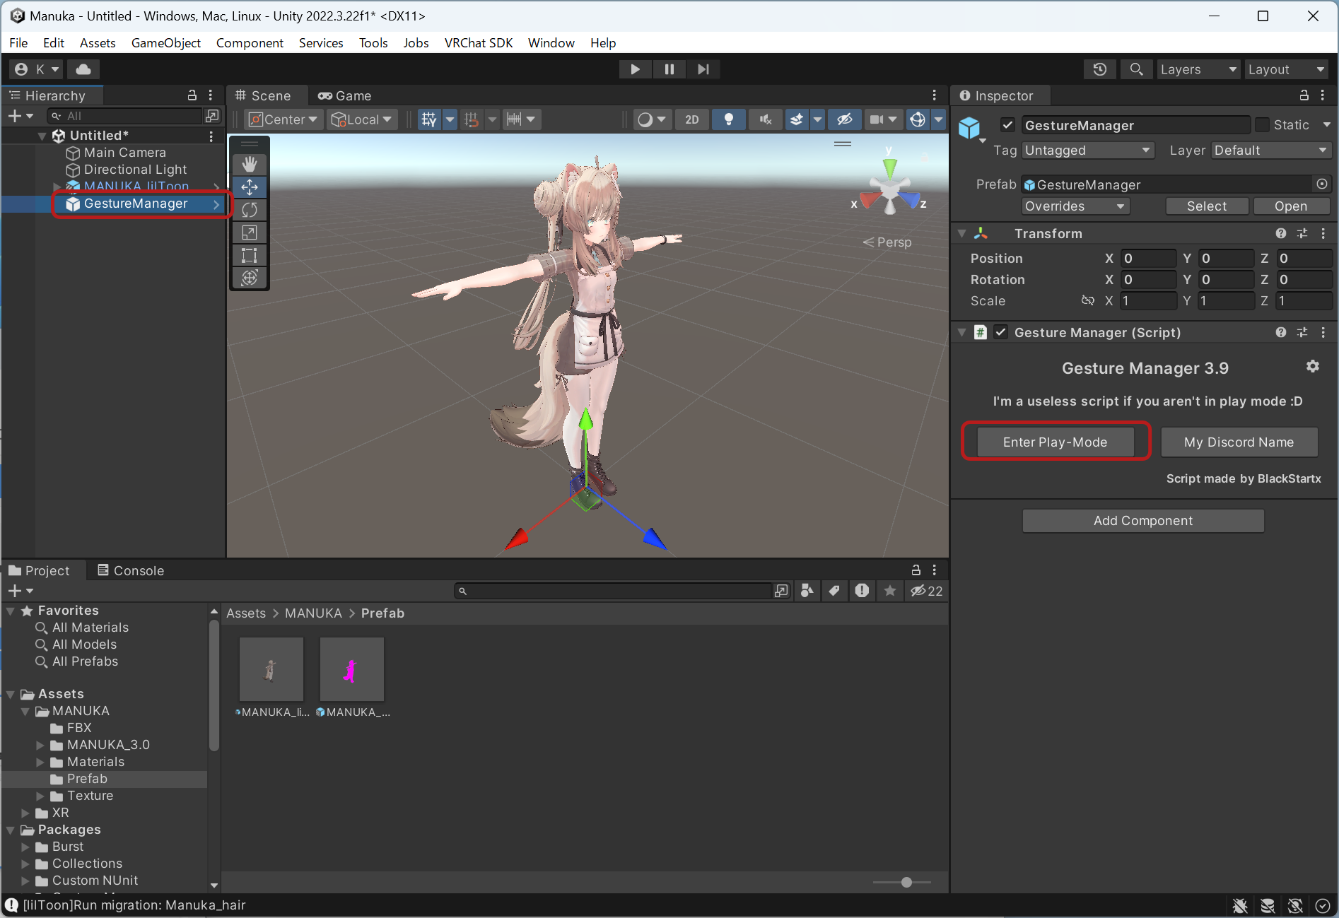This screenshot has height=918, width=1339.
Task: Select the Rotate tool
Action: [x=250, y=210]
